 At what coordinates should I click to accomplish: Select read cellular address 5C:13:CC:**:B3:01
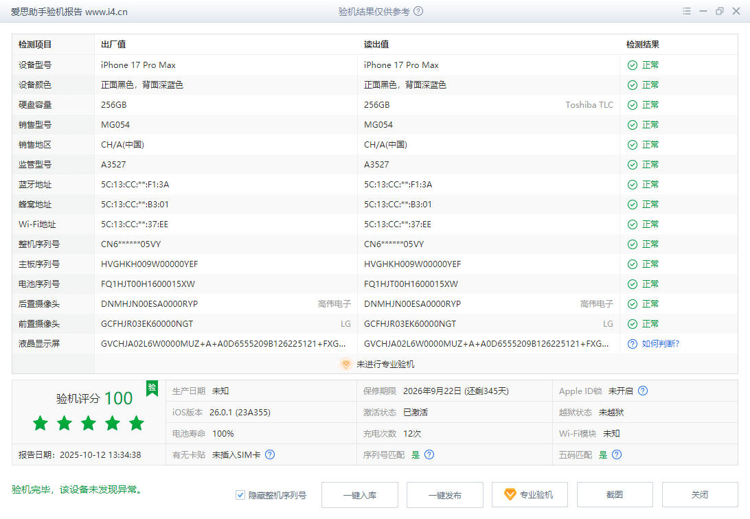tap(398, 205)
